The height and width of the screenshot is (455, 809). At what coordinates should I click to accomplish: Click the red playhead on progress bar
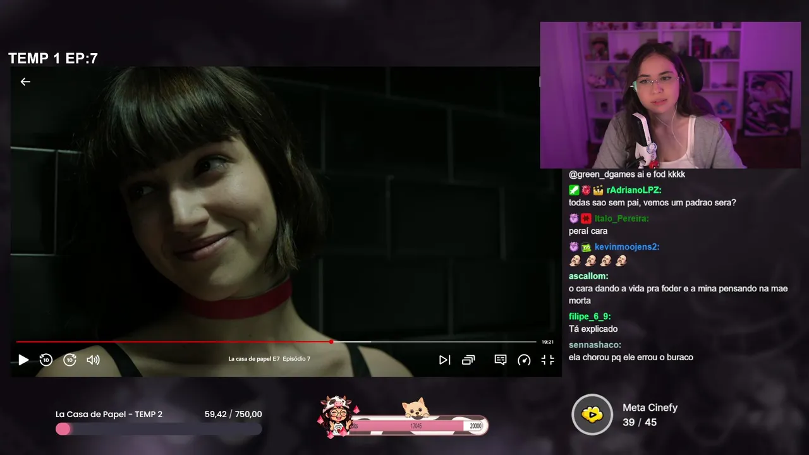coord(331,342)
